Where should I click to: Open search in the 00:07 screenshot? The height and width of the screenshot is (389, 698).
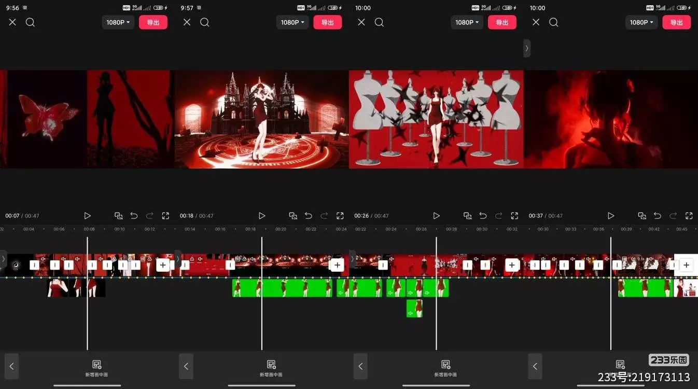click(x=30, y=22)
